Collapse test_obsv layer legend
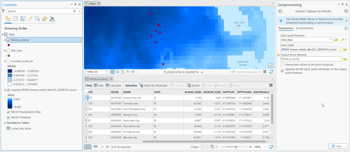Viewport: 350px width, 152px height. 5,50
